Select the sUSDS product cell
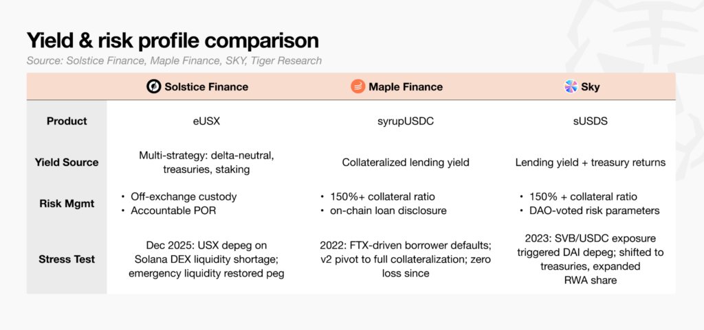Image resolution: width=704 pixels, height=330 pixels. [591, 121]
